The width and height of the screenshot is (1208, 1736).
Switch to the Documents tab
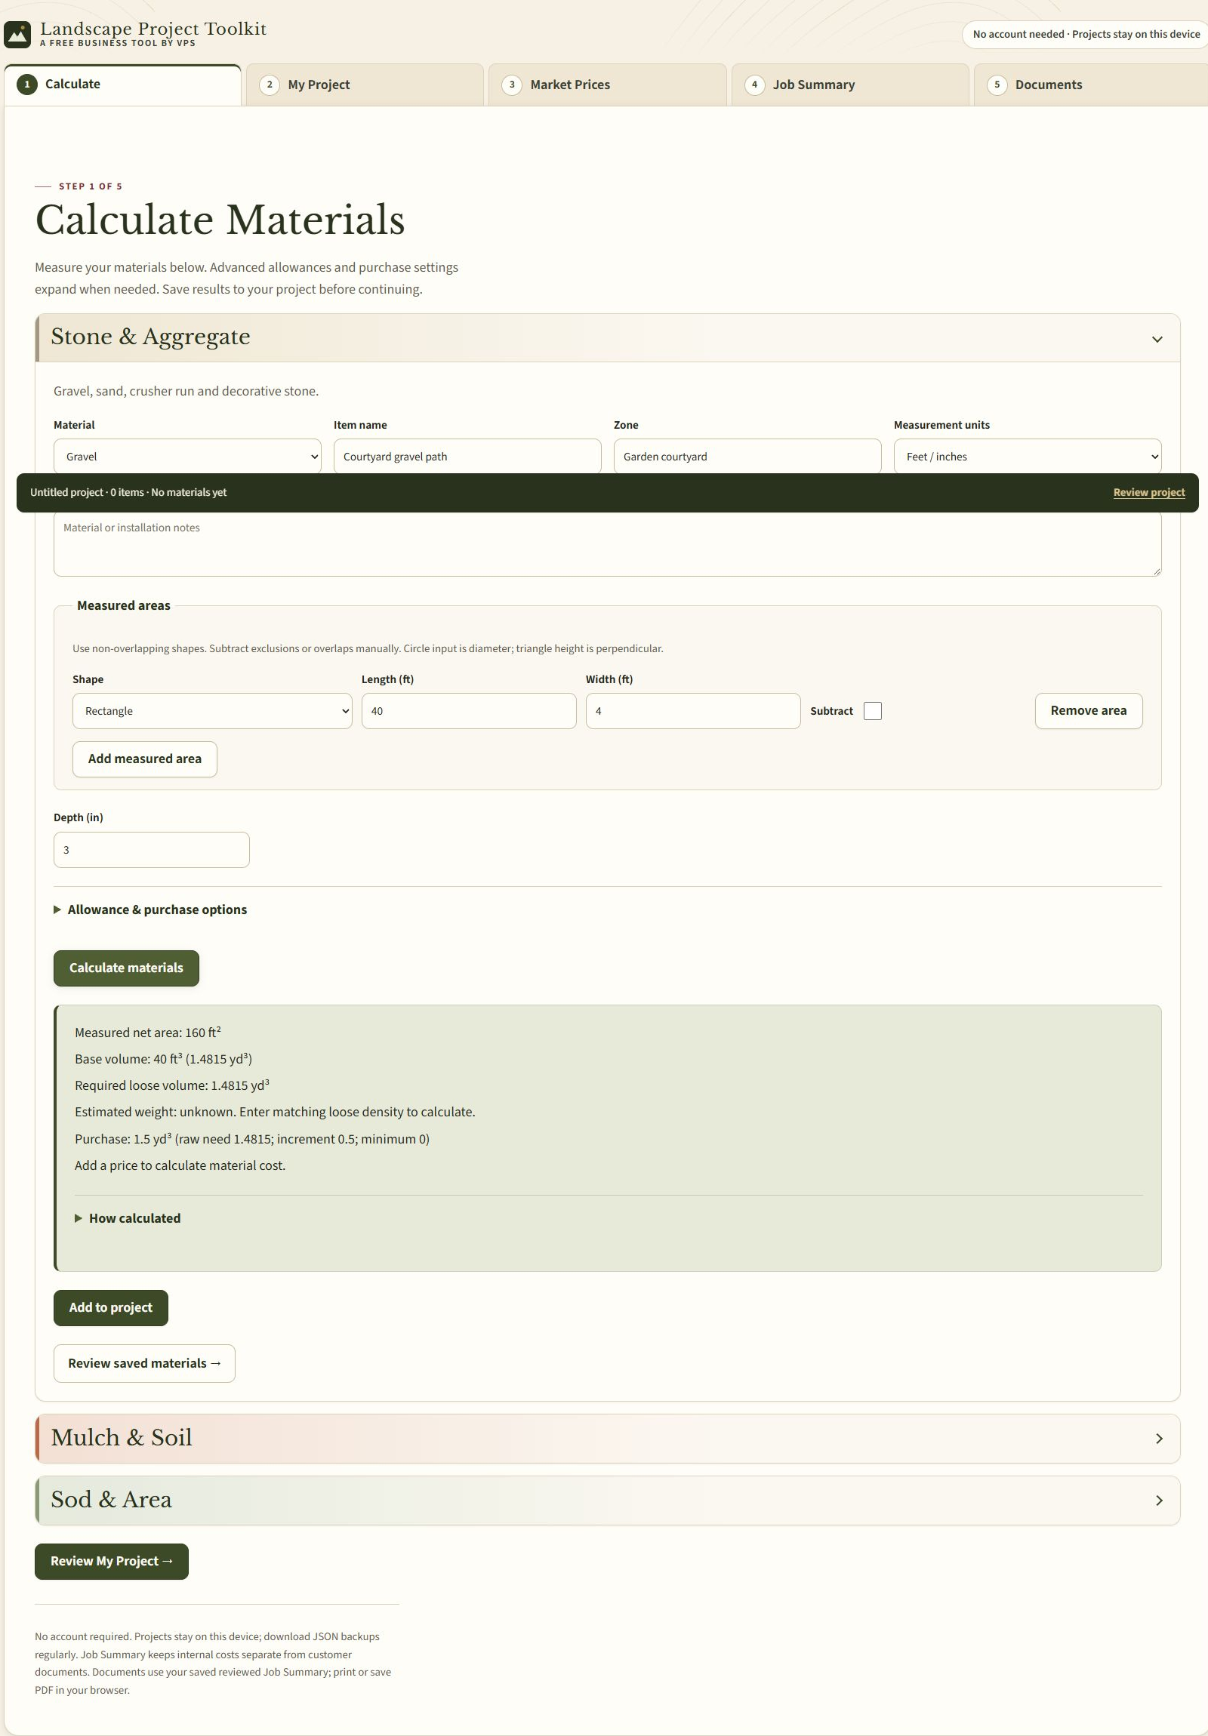coord(1091,85)
